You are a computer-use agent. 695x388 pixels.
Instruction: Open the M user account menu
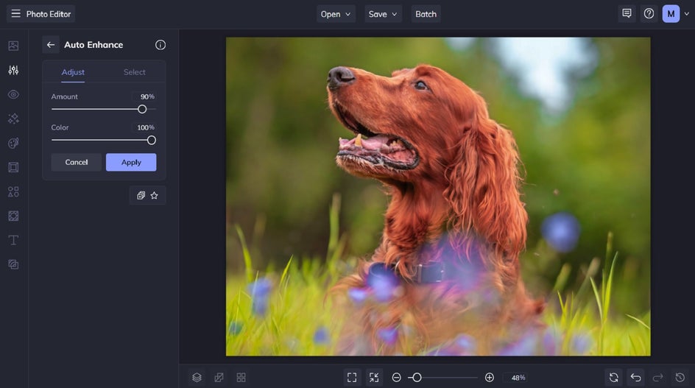(671, 14)
